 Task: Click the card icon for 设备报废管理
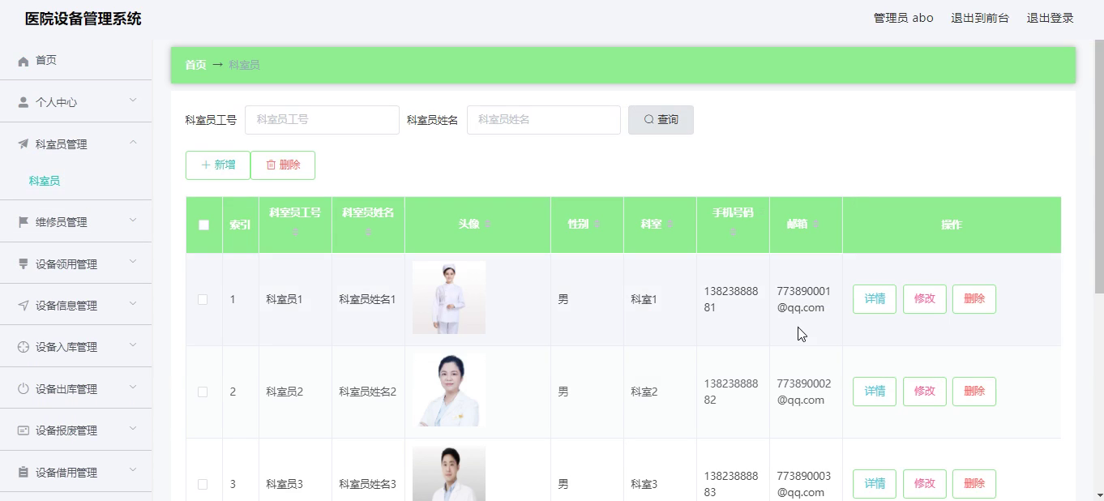point(24,430)
